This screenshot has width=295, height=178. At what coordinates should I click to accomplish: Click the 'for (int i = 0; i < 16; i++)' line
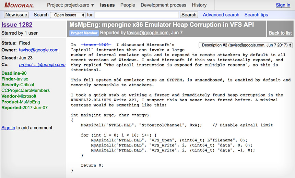tap(119, 135)
